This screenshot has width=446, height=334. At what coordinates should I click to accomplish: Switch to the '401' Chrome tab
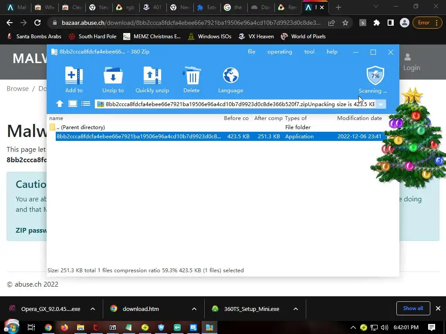[153, 7]
